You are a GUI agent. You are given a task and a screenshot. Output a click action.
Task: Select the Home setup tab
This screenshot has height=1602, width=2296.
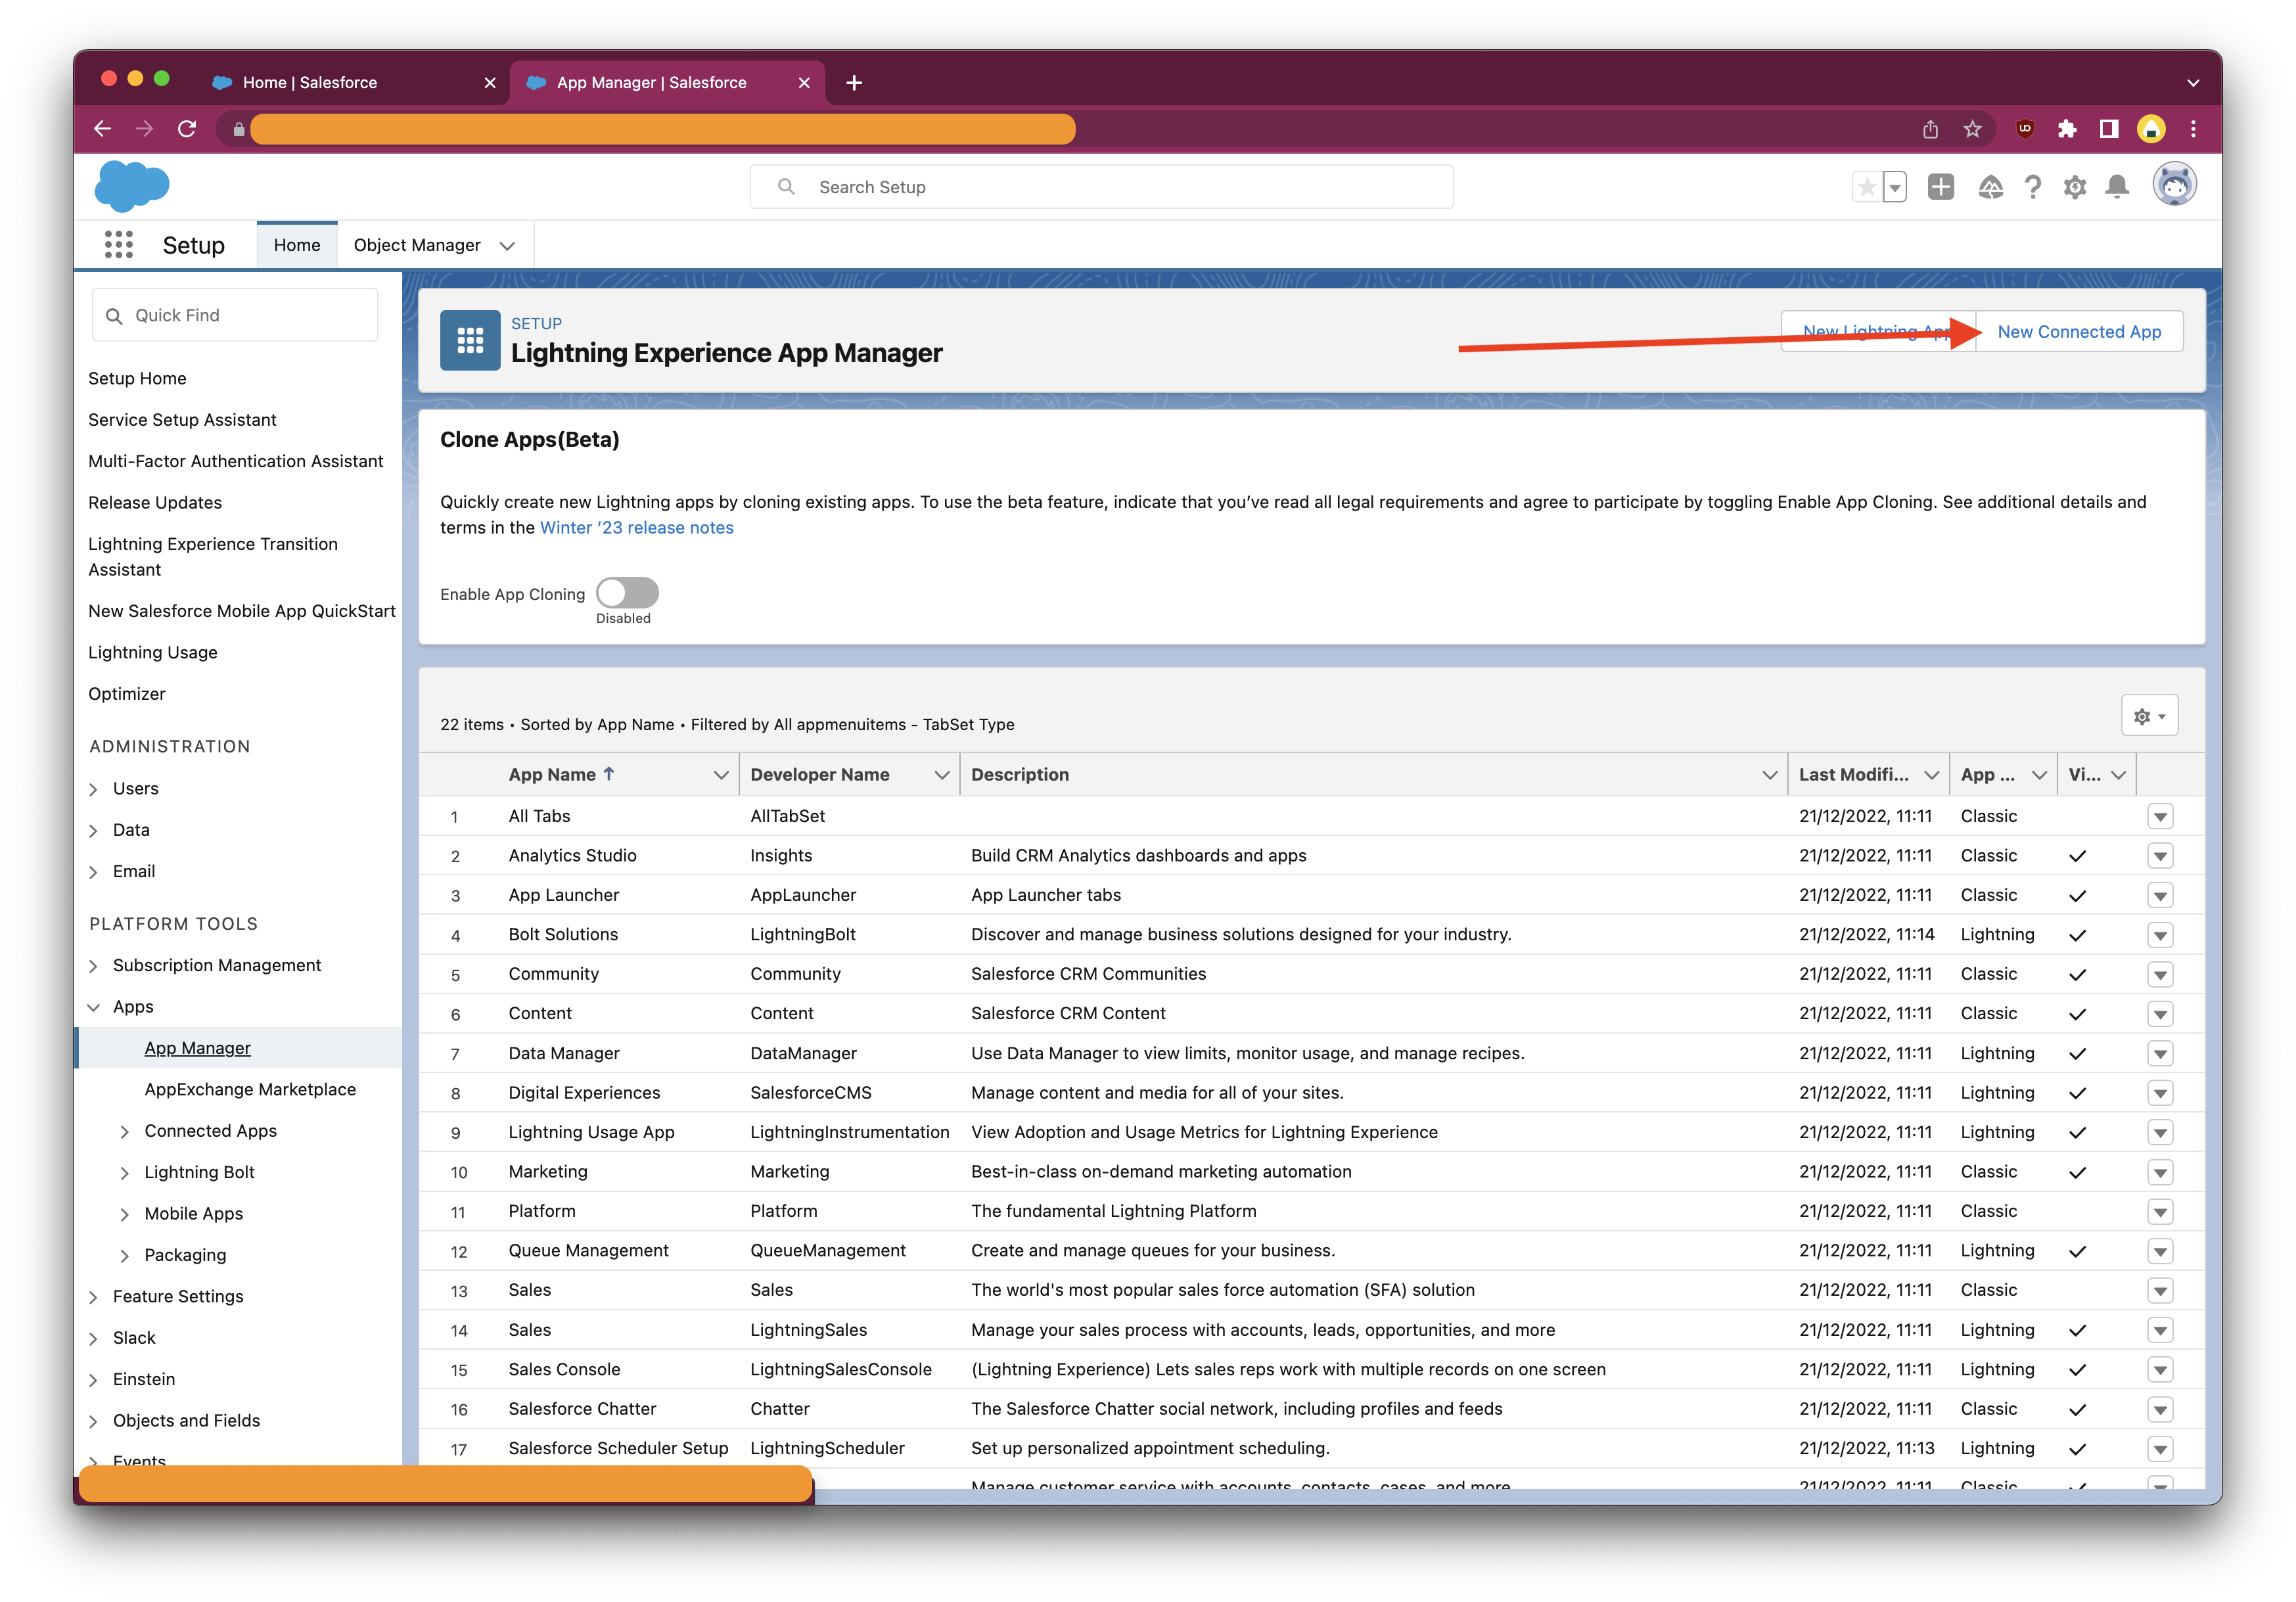pyautogui.click(x=297, y=245)
